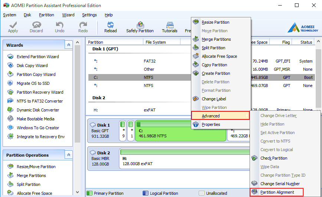This screenshot has width=322, height=197.
Task: Open the Disk menu
Action: pyautogui.click(x=27, y=15)
